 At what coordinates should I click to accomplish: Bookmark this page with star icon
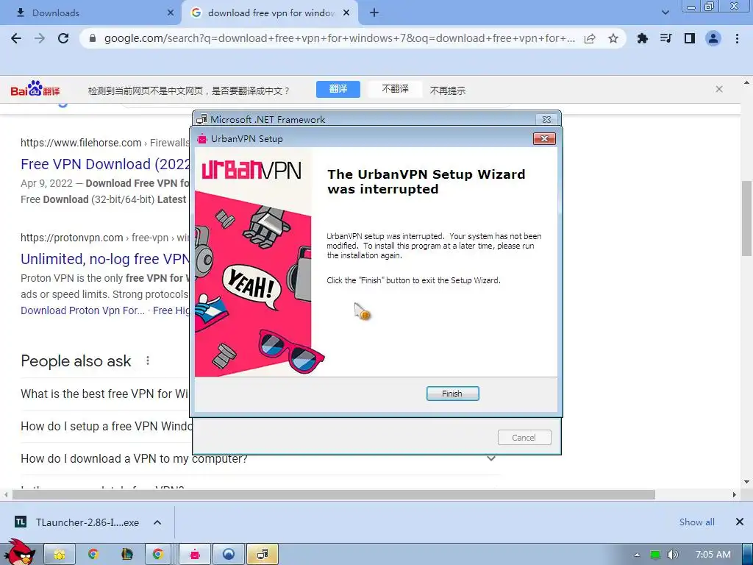pyautogui.click(x=613, y=38)
